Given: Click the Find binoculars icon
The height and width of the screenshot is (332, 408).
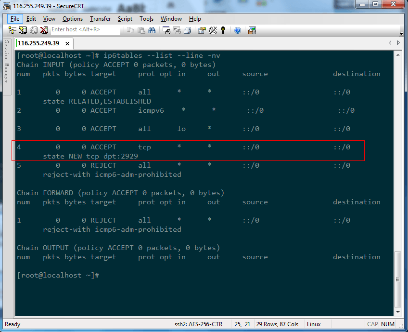Looking at the screenshot, I should [152, 30].
